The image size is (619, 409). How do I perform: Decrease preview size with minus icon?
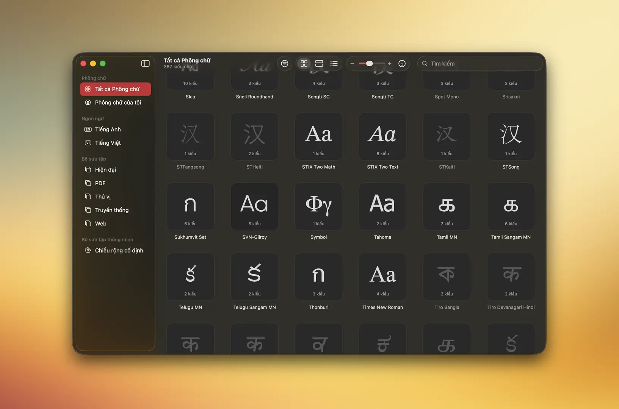point(352,64)
